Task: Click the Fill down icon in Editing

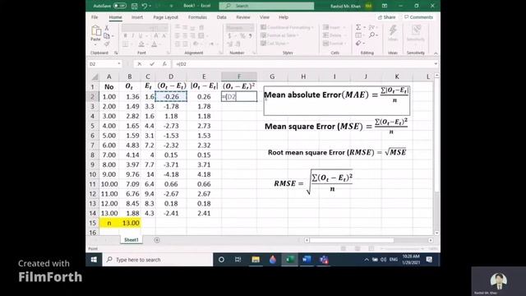Action: [x=358, y=35]
